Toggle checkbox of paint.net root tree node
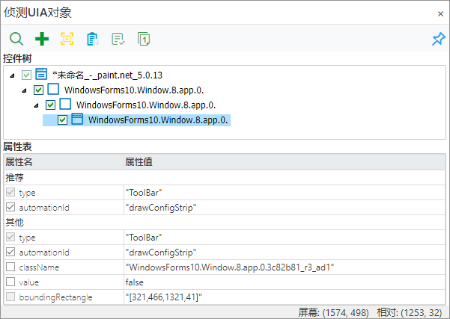This screenshot has width=450, height=319. pos(27,75)
